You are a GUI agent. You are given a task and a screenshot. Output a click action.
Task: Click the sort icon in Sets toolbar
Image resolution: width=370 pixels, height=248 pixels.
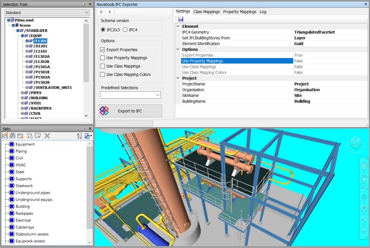79,135
